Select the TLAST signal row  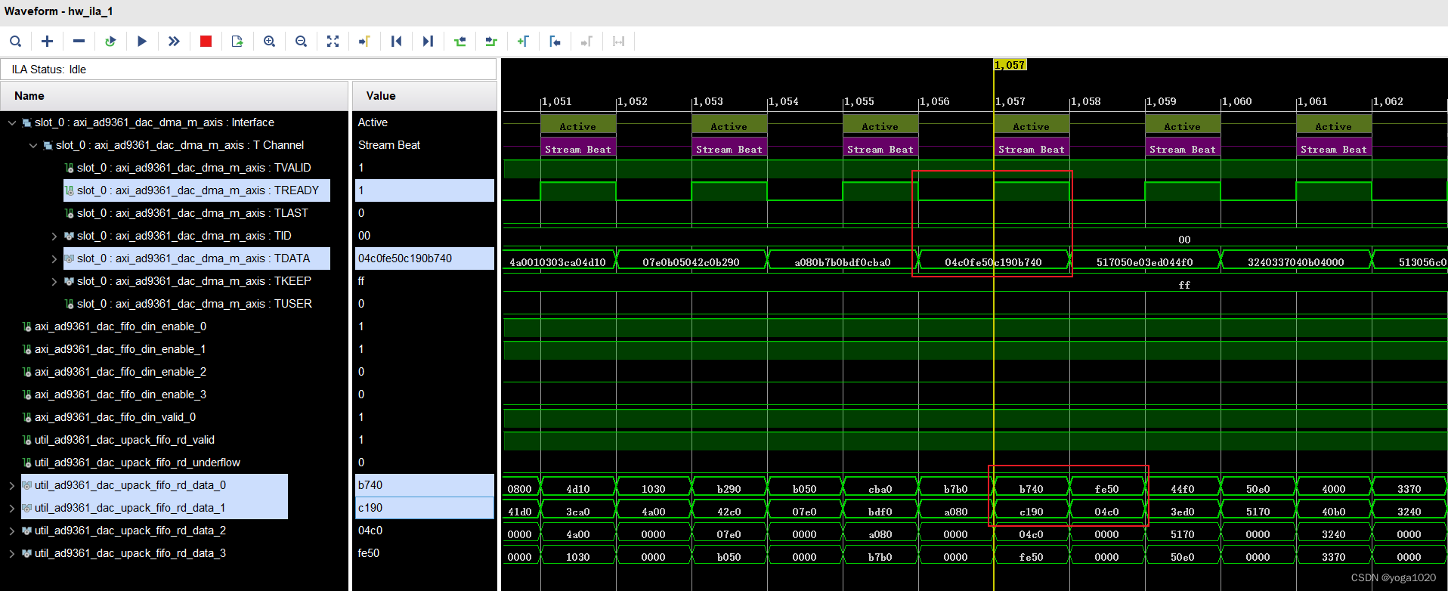tap(193, 213)
